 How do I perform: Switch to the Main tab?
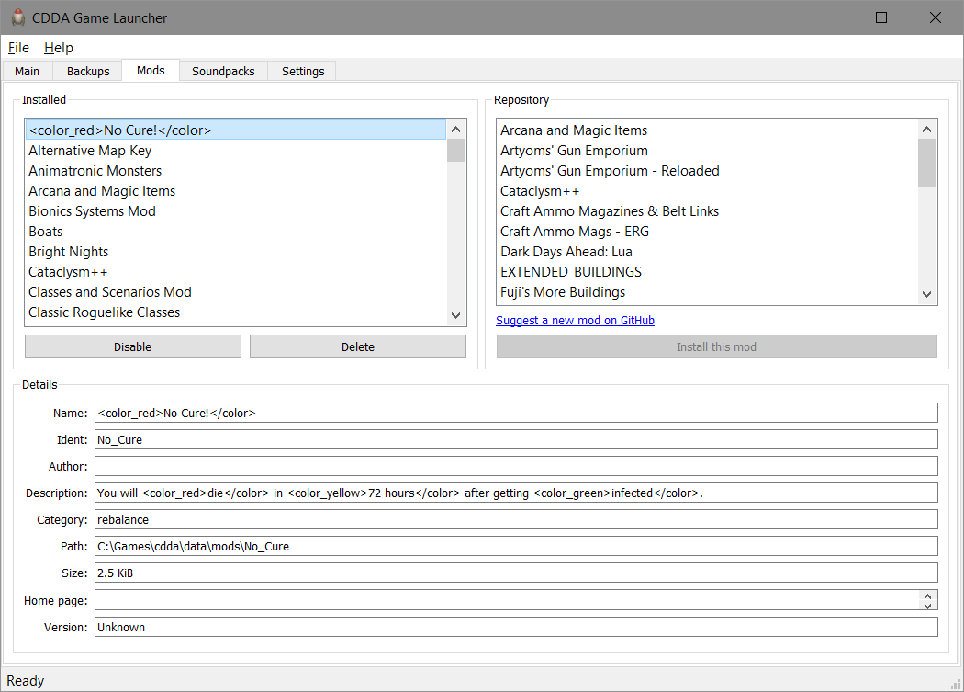tap(27, 71)
